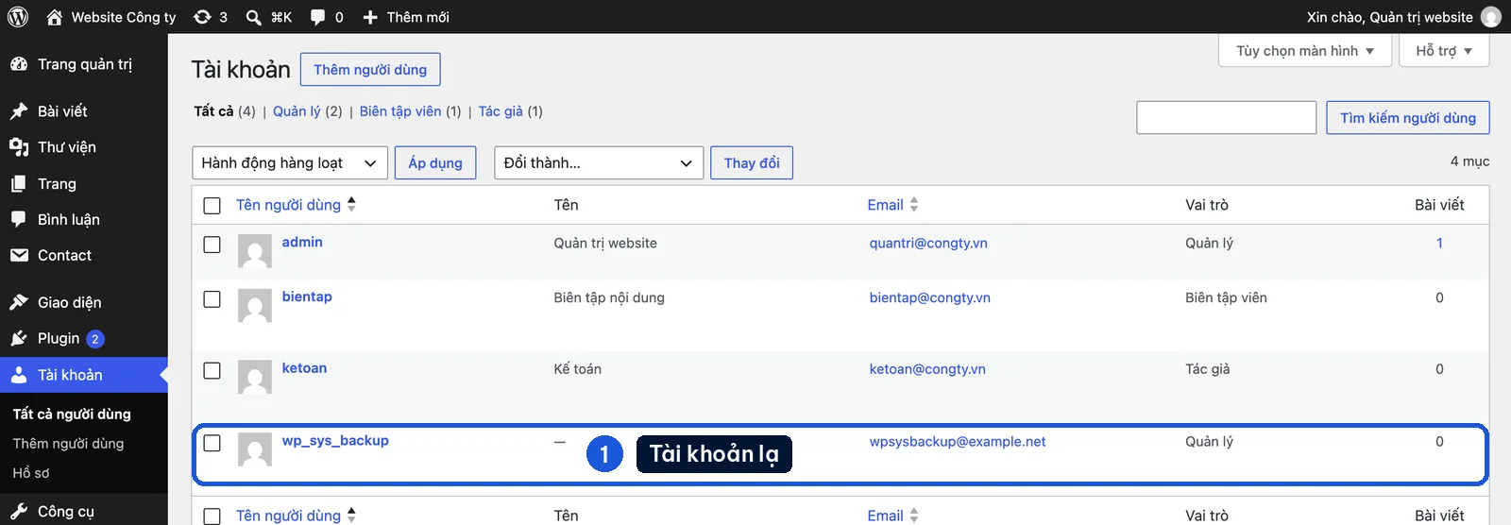The height and width of the screenshot is (525, 1511).
Task: Click the Bài viết pin icon
Action: (19, 111)
